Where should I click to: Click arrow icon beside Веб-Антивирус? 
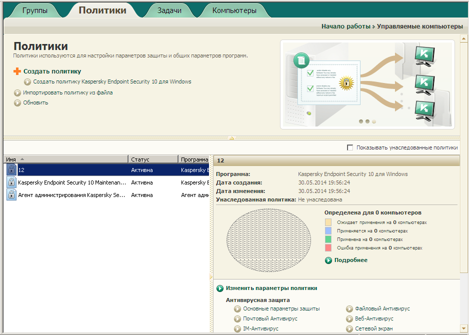[x=349, y=319]
